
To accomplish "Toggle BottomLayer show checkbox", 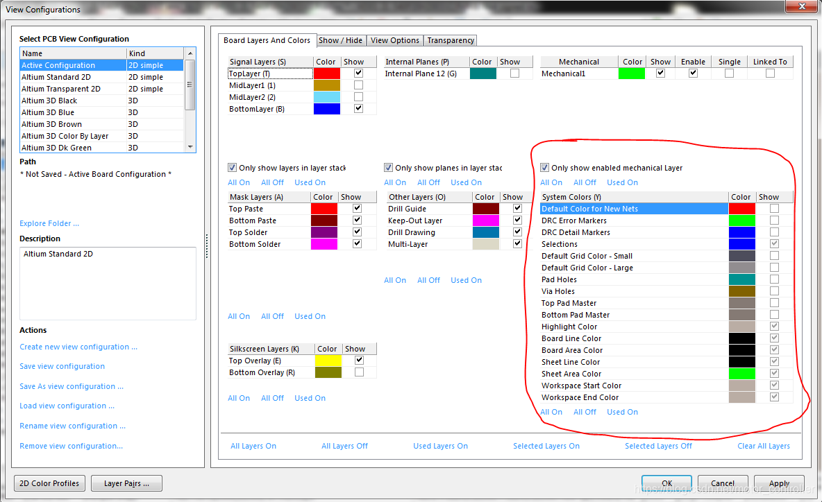I will point(358,108).
